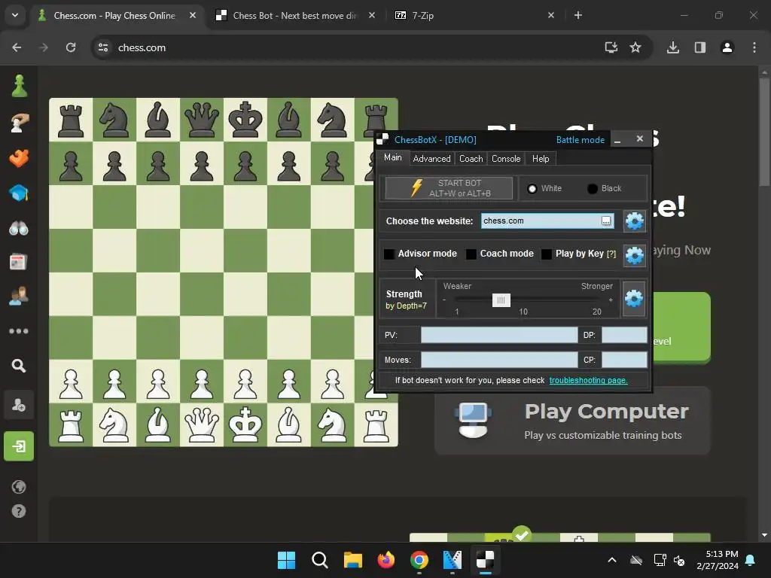Viewport: 771px width, 578px height.
Task: Open website settings gear in ChessBotX
Action: (x=634, y=221)
